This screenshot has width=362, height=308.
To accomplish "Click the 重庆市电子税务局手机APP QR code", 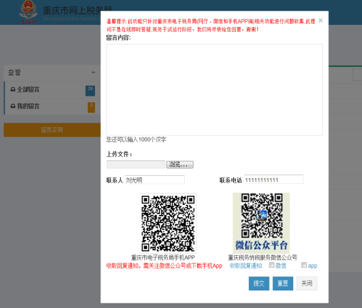I will pos(168,223).
